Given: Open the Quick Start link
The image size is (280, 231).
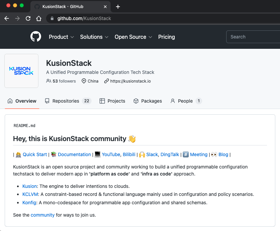Looking at the screenshot, I should coord(35,154).
